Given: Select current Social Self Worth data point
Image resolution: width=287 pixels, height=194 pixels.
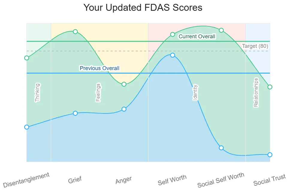Looking at the screenshot, I should [x=221, y=30].
